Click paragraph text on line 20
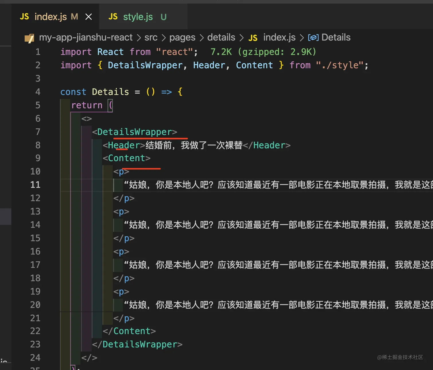Screen dimensions: 433x370 (x=278, y=305)
